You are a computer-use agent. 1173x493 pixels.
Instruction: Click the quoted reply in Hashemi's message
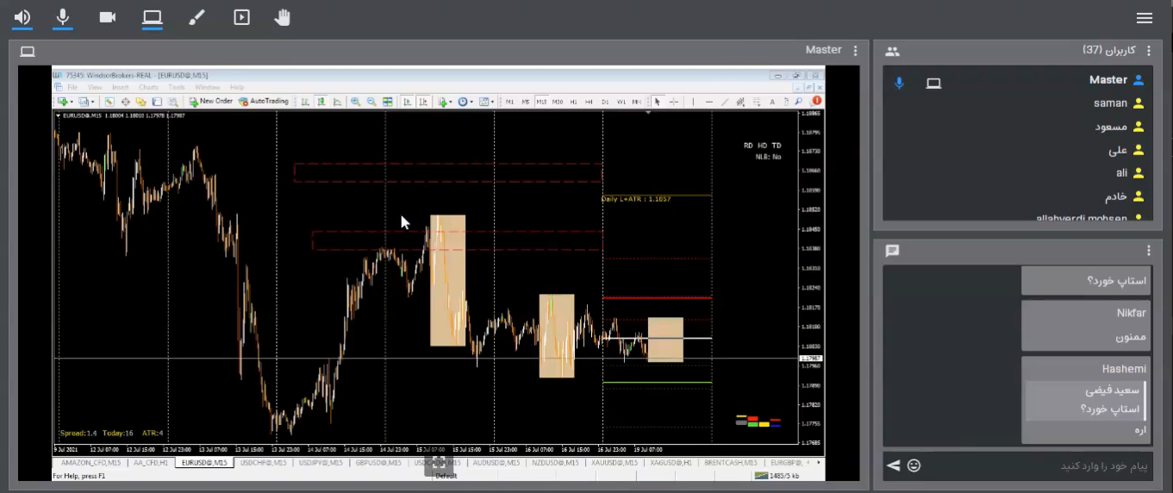tap(1086, 400)
